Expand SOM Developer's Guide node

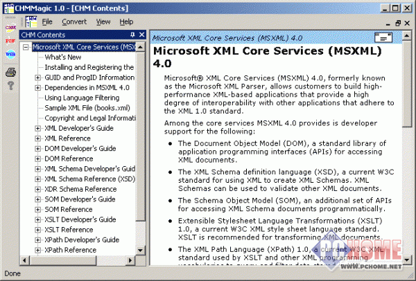(x=37, y=199)
